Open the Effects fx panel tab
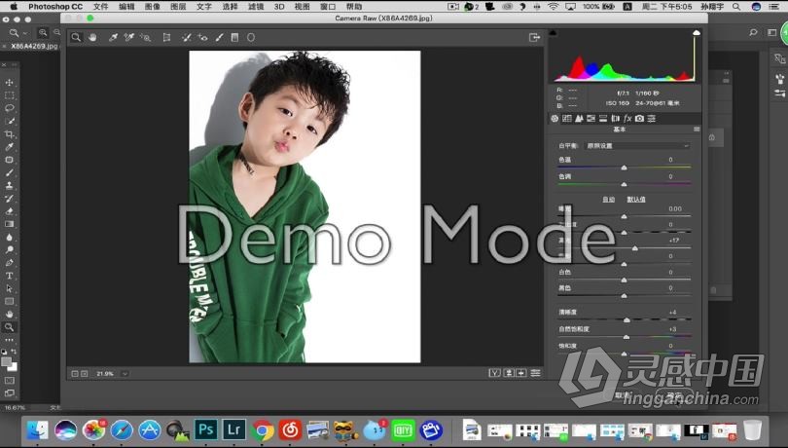The height and width of the screenshot is (448, 788). [x=627, y=118]
